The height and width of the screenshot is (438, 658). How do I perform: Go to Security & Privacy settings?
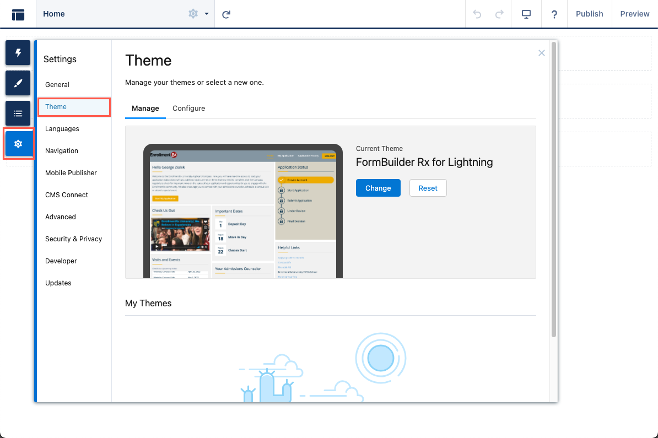[x=74, y=239]
